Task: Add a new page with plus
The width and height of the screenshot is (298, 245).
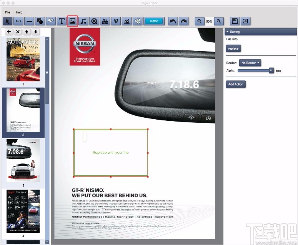Action: point(9,32)
